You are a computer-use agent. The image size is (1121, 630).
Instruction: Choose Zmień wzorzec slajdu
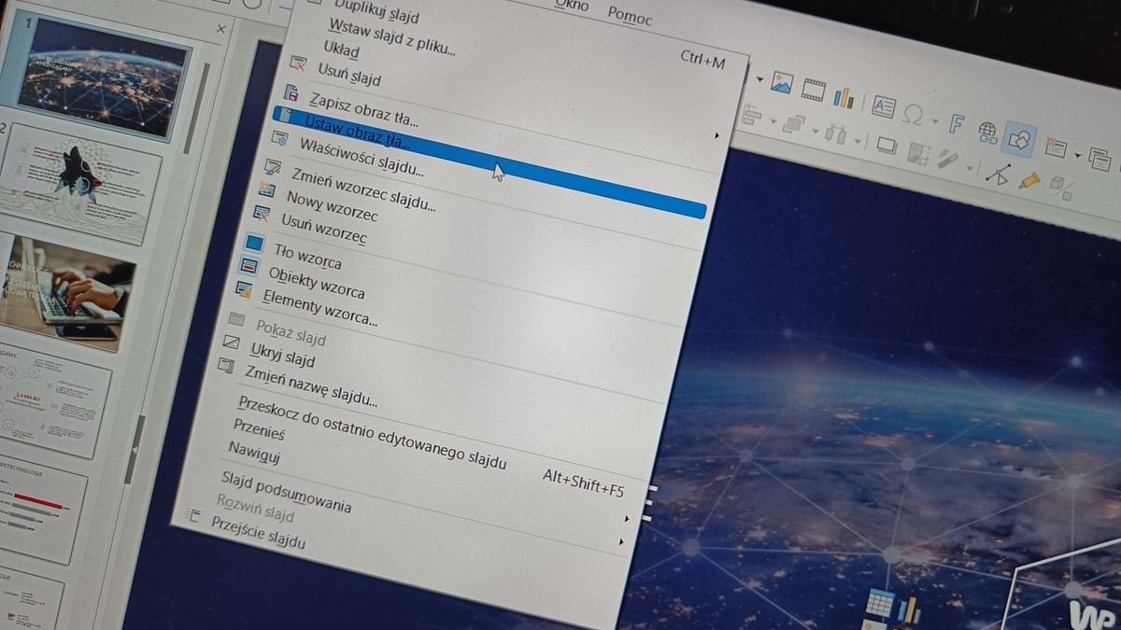(362, 188)
